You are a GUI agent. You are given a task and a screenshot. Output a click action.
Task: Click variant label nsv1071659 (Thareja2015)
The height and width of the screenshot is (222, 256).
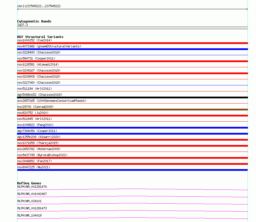coord(38,143)
